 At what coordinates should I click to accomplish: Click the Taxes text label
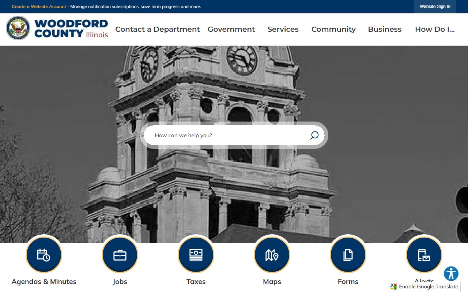coord(196,281)
